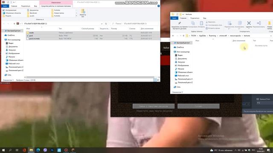Open Microsoft Edge from the taskbar

click(x=38, y=150)
